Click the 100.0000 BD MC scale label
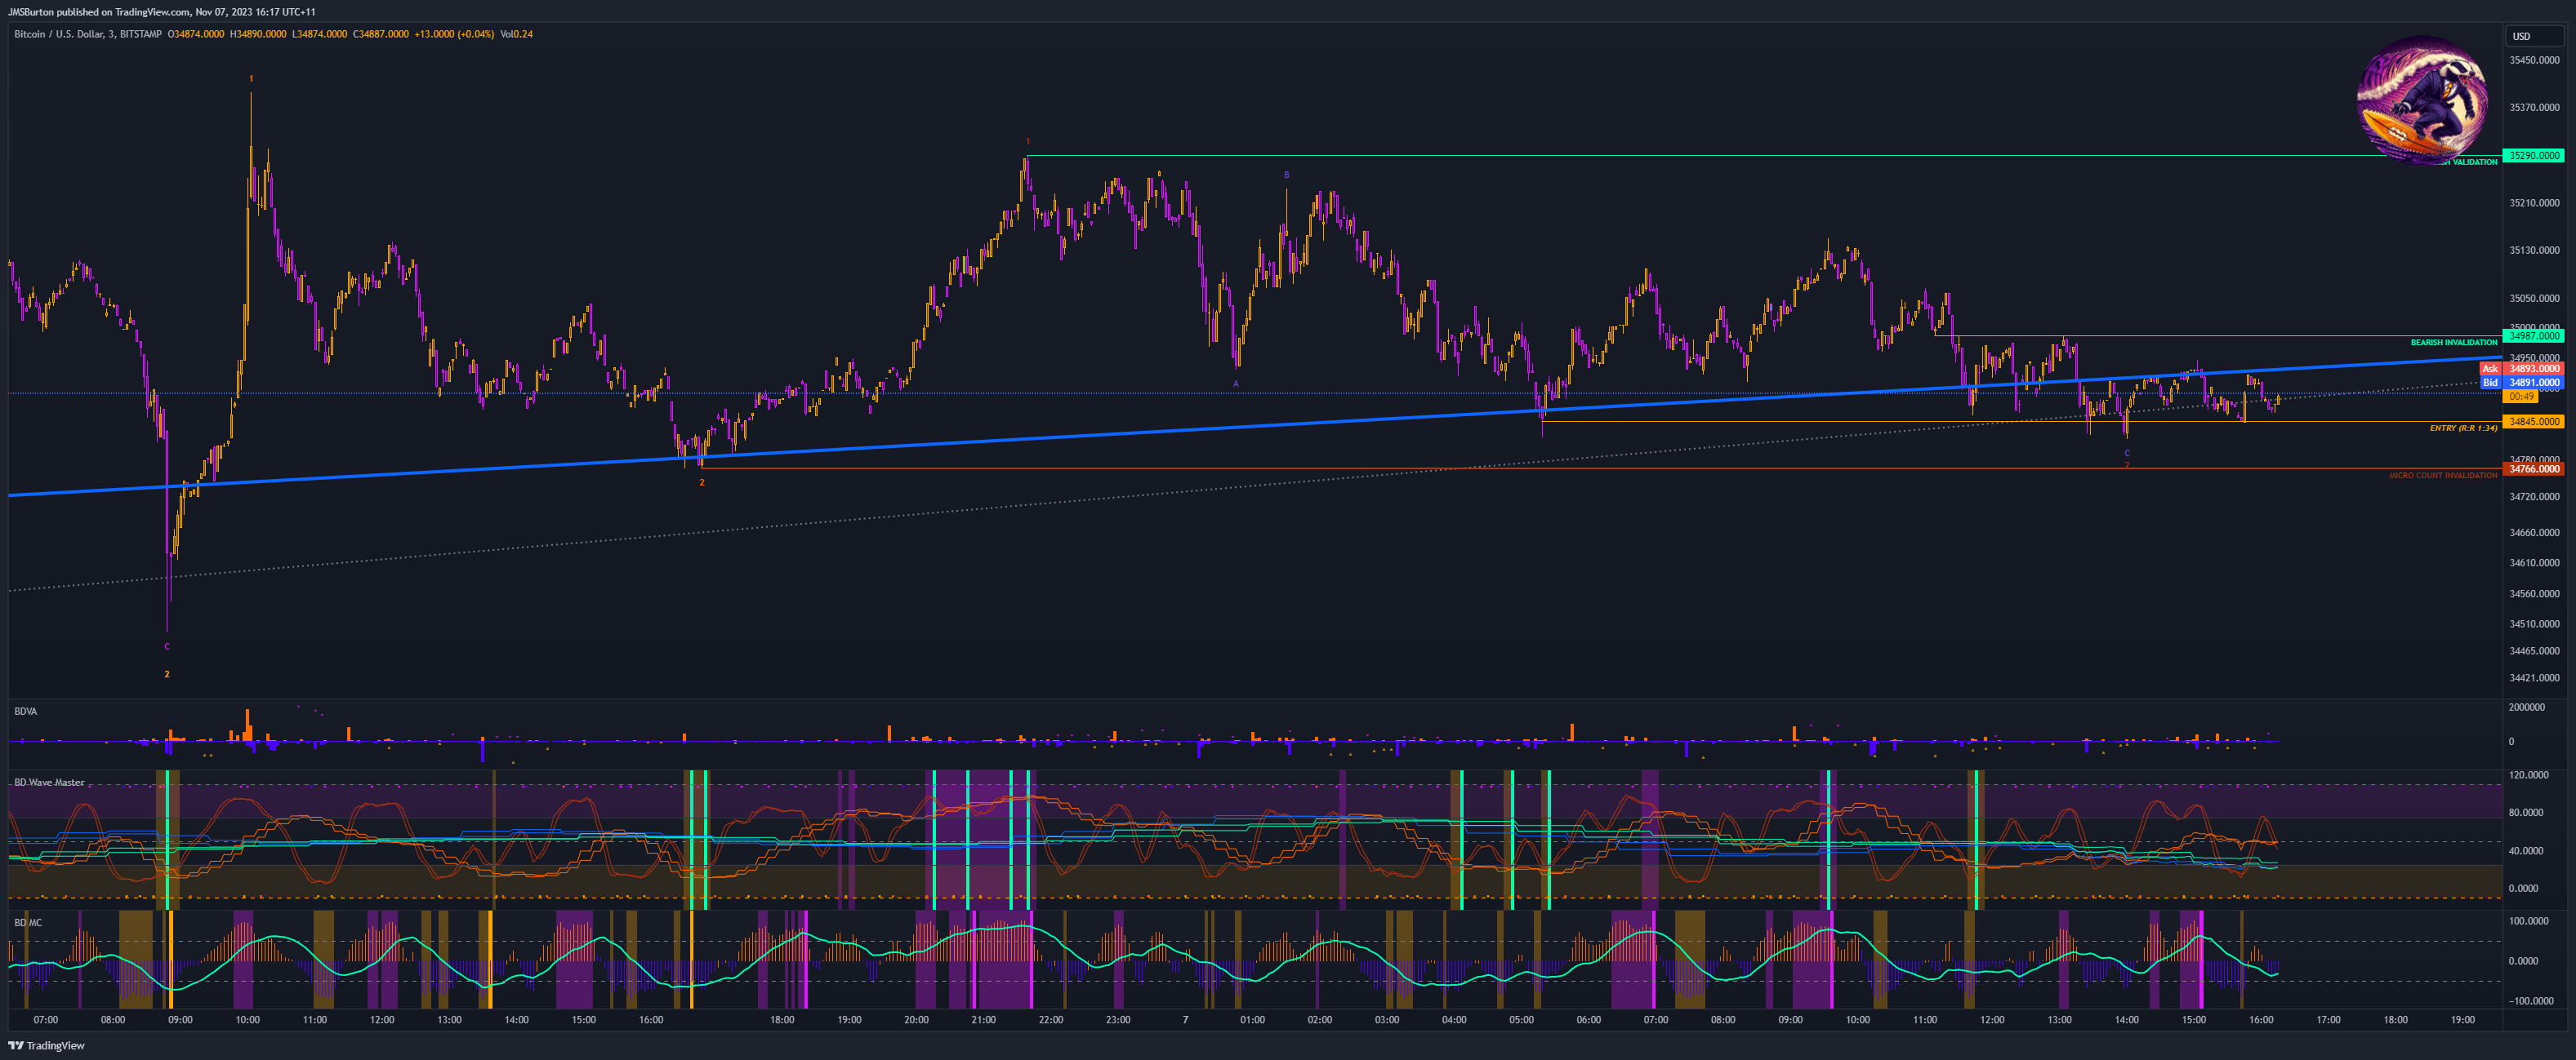The height and width of the screenshot is (1060, 2576). point(2528,921)
